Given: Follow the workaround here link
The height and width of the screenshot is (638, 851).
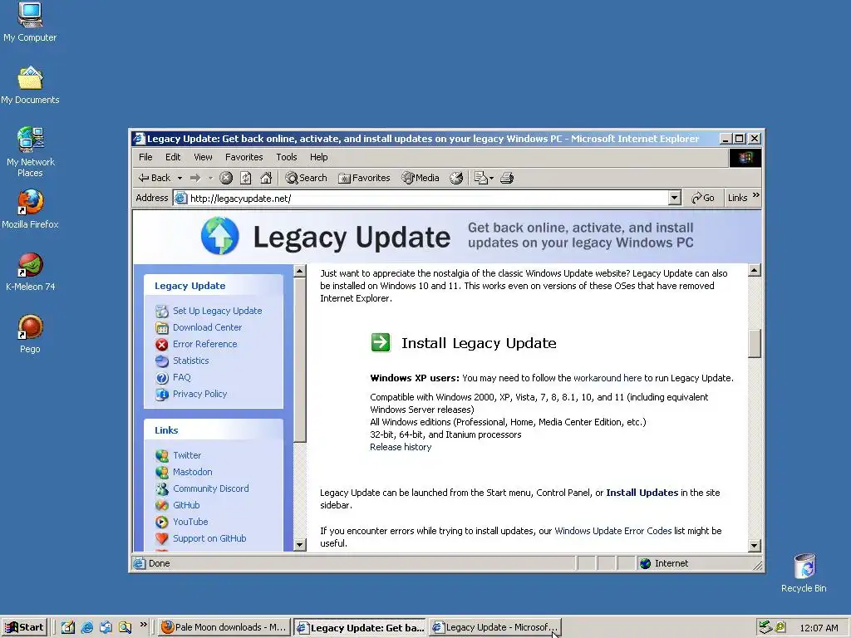Looking at the screenshot, I should coord(608,378).
